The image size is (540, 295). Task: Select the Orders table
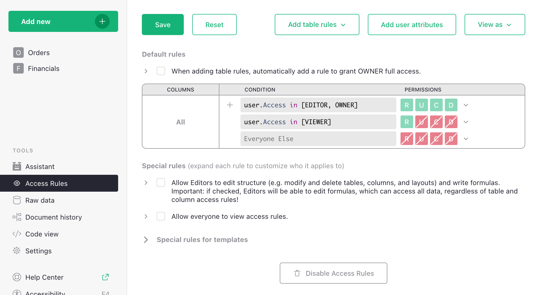(38, 52)
